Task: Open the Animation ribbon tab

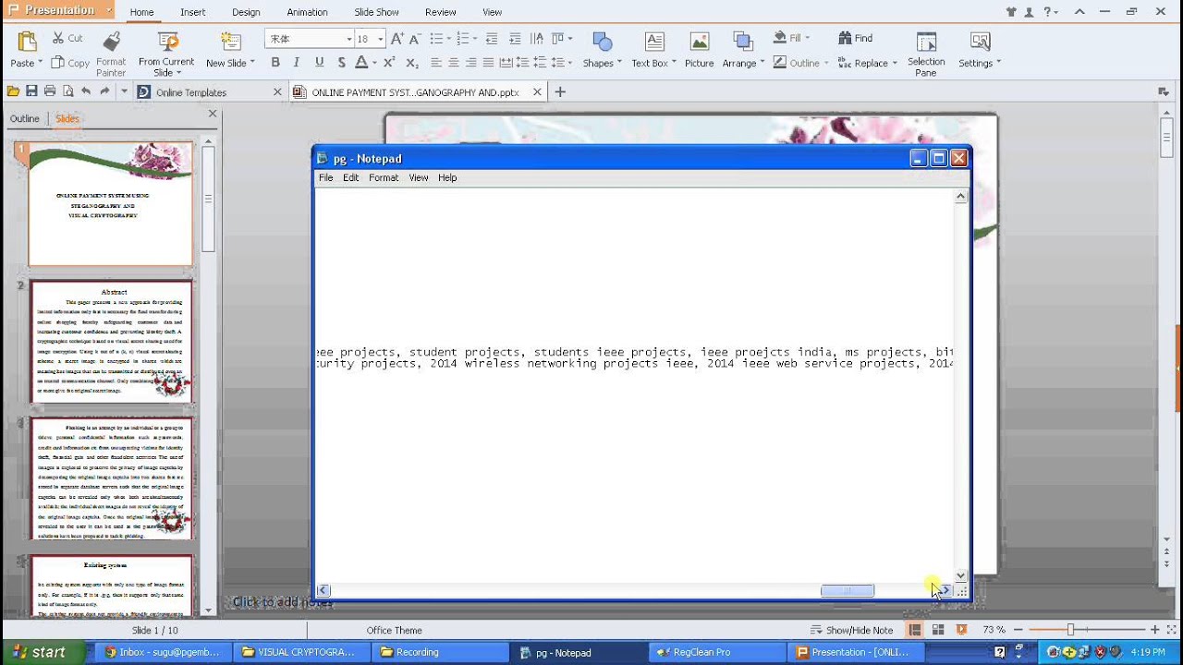Action: coord(307,12)
